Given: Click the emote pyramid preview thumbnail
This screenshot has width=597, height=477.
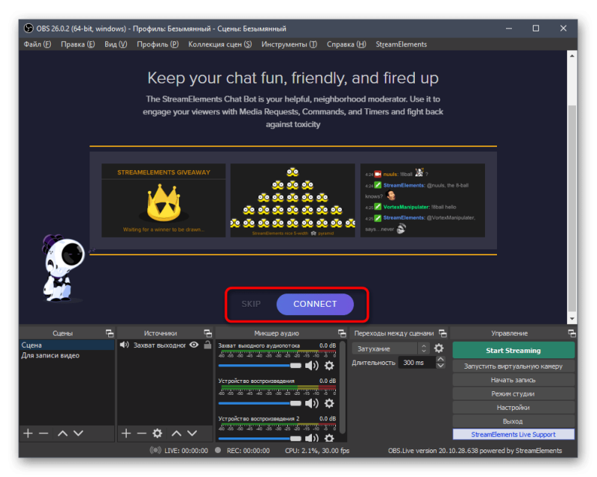Looking at the screenshot, I should (293, 200).
